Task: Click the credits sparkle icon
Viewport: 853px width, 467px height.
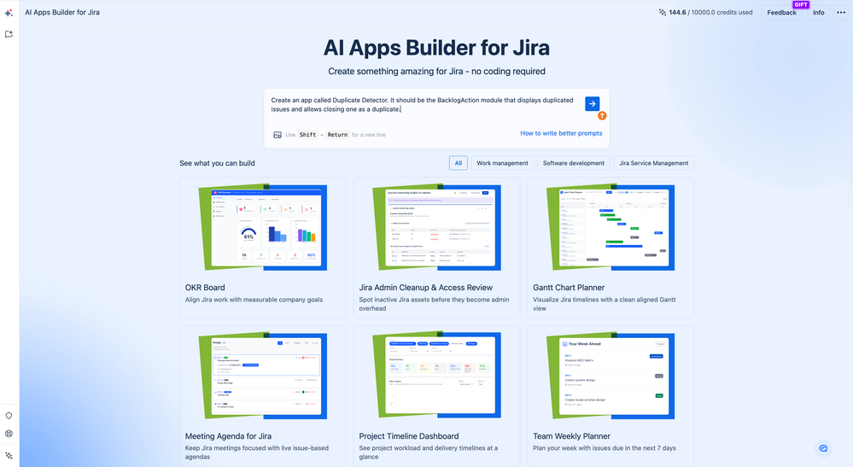Action: pyautogui.click(x=662, y=12)
